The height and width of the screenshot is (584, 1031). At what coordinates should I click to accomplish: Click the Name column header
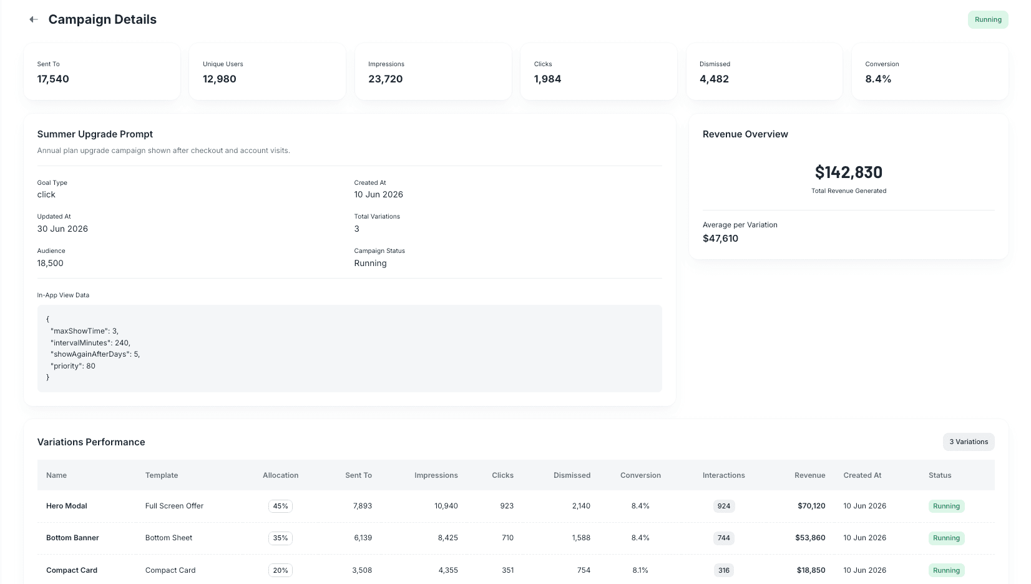pyautogui.click(x=56, y=475)
